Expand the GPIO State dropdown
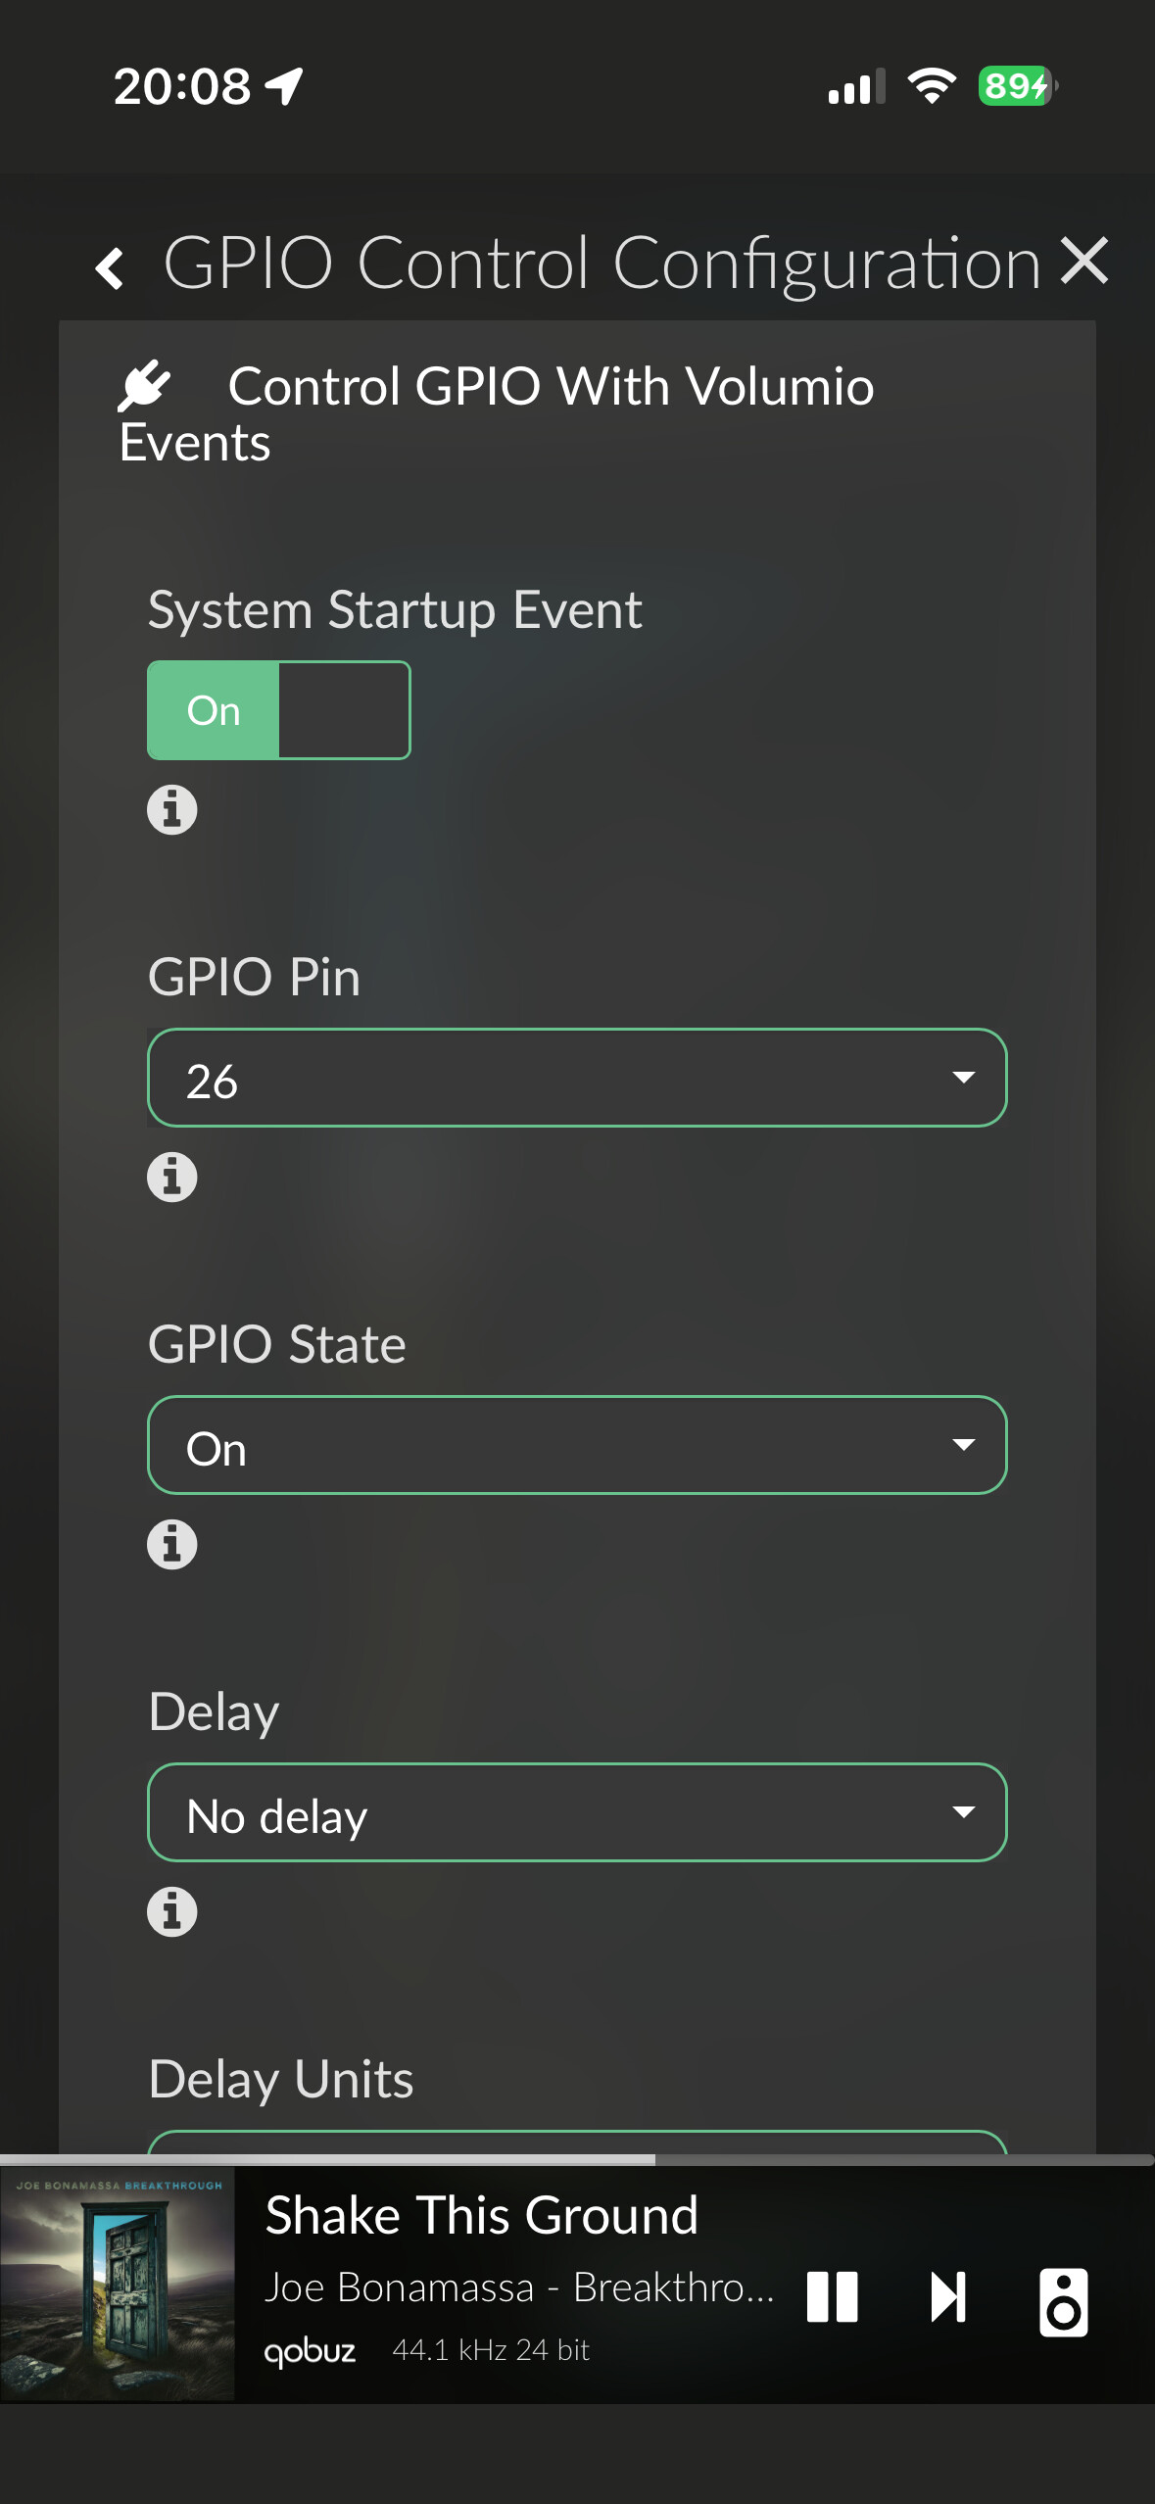This screenshot has width=1155, height=2504. tap(577, 1445)
